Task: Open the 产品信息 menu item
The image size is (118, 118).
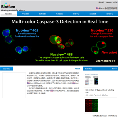Action: pyautogui.click(x=25, y=14)
